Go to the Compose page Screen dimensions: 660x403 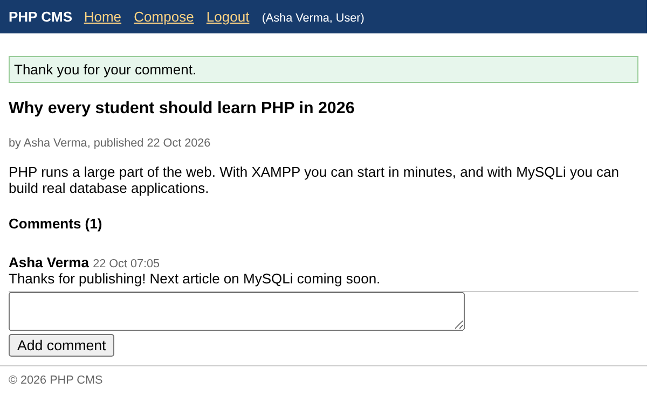[x=163, y=17]
